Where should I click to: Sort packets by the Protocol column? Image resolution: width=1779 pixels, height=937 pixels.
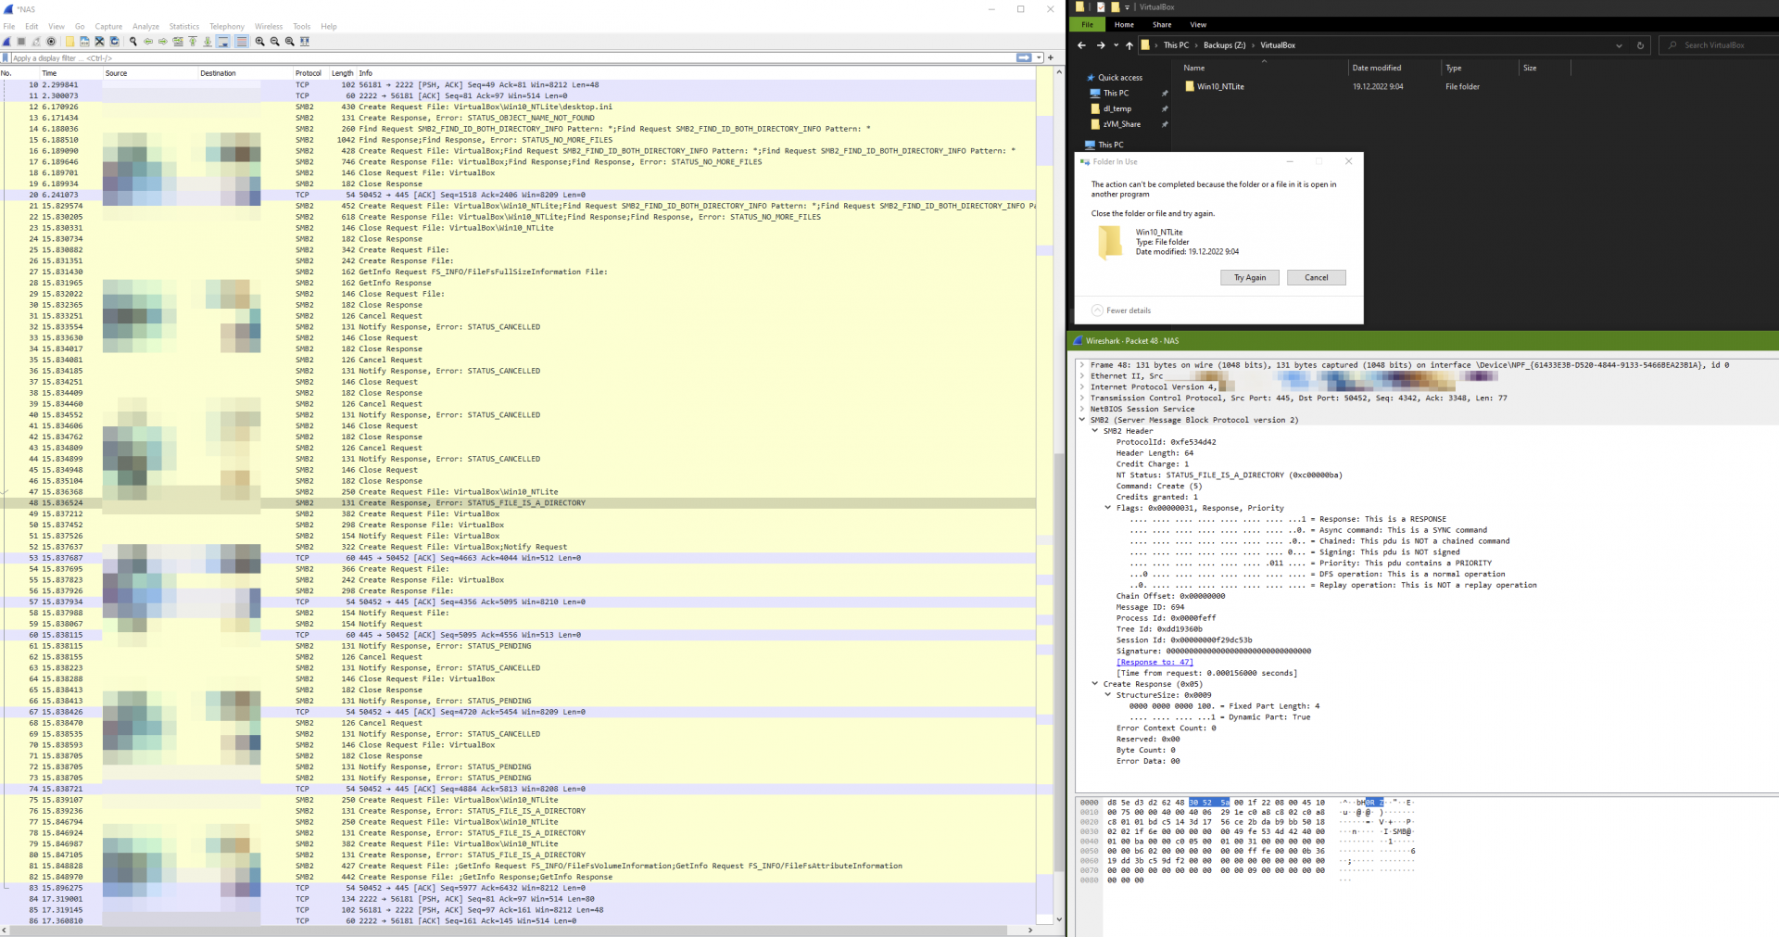(x=309, y=73)
